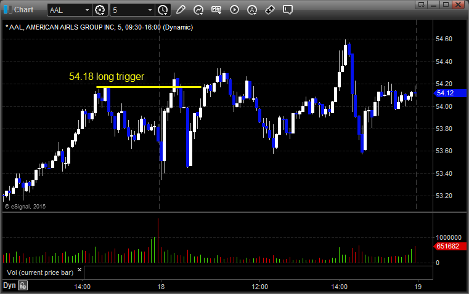Select the Vol (current price bar) label
The height and width of the screenshot is (294, 469).
pos(40,272)
